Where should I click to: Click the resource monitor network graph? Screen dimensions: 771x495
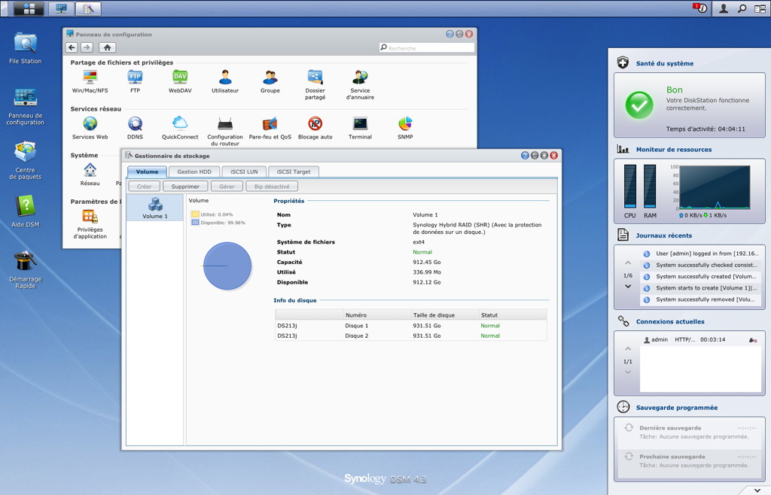point(715,187)
